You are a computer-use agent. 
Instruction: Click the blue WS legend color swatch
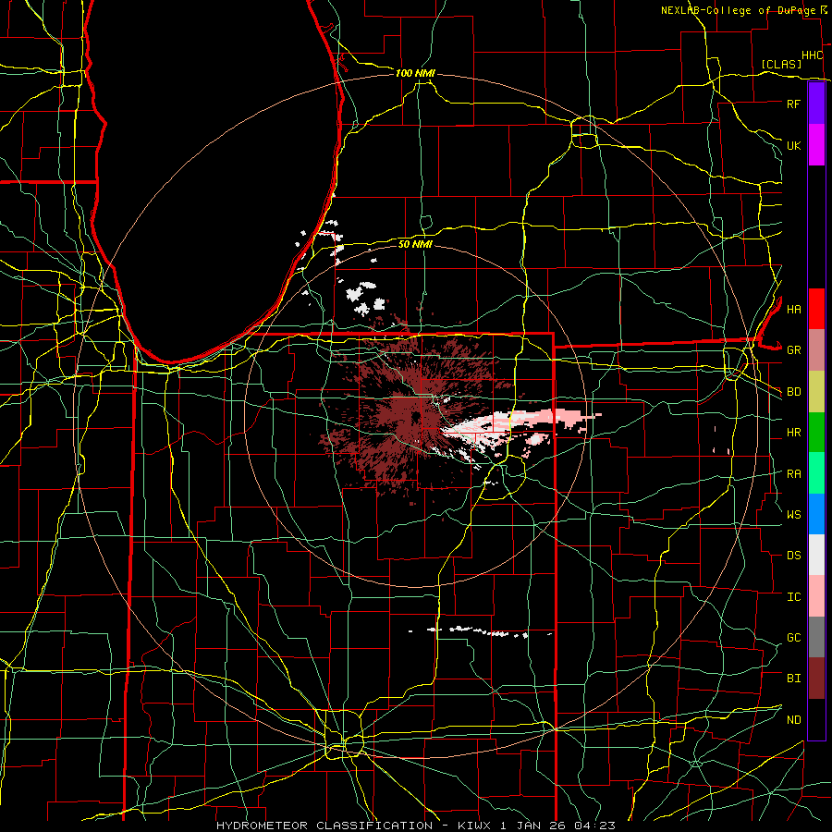tap(816, 514)
